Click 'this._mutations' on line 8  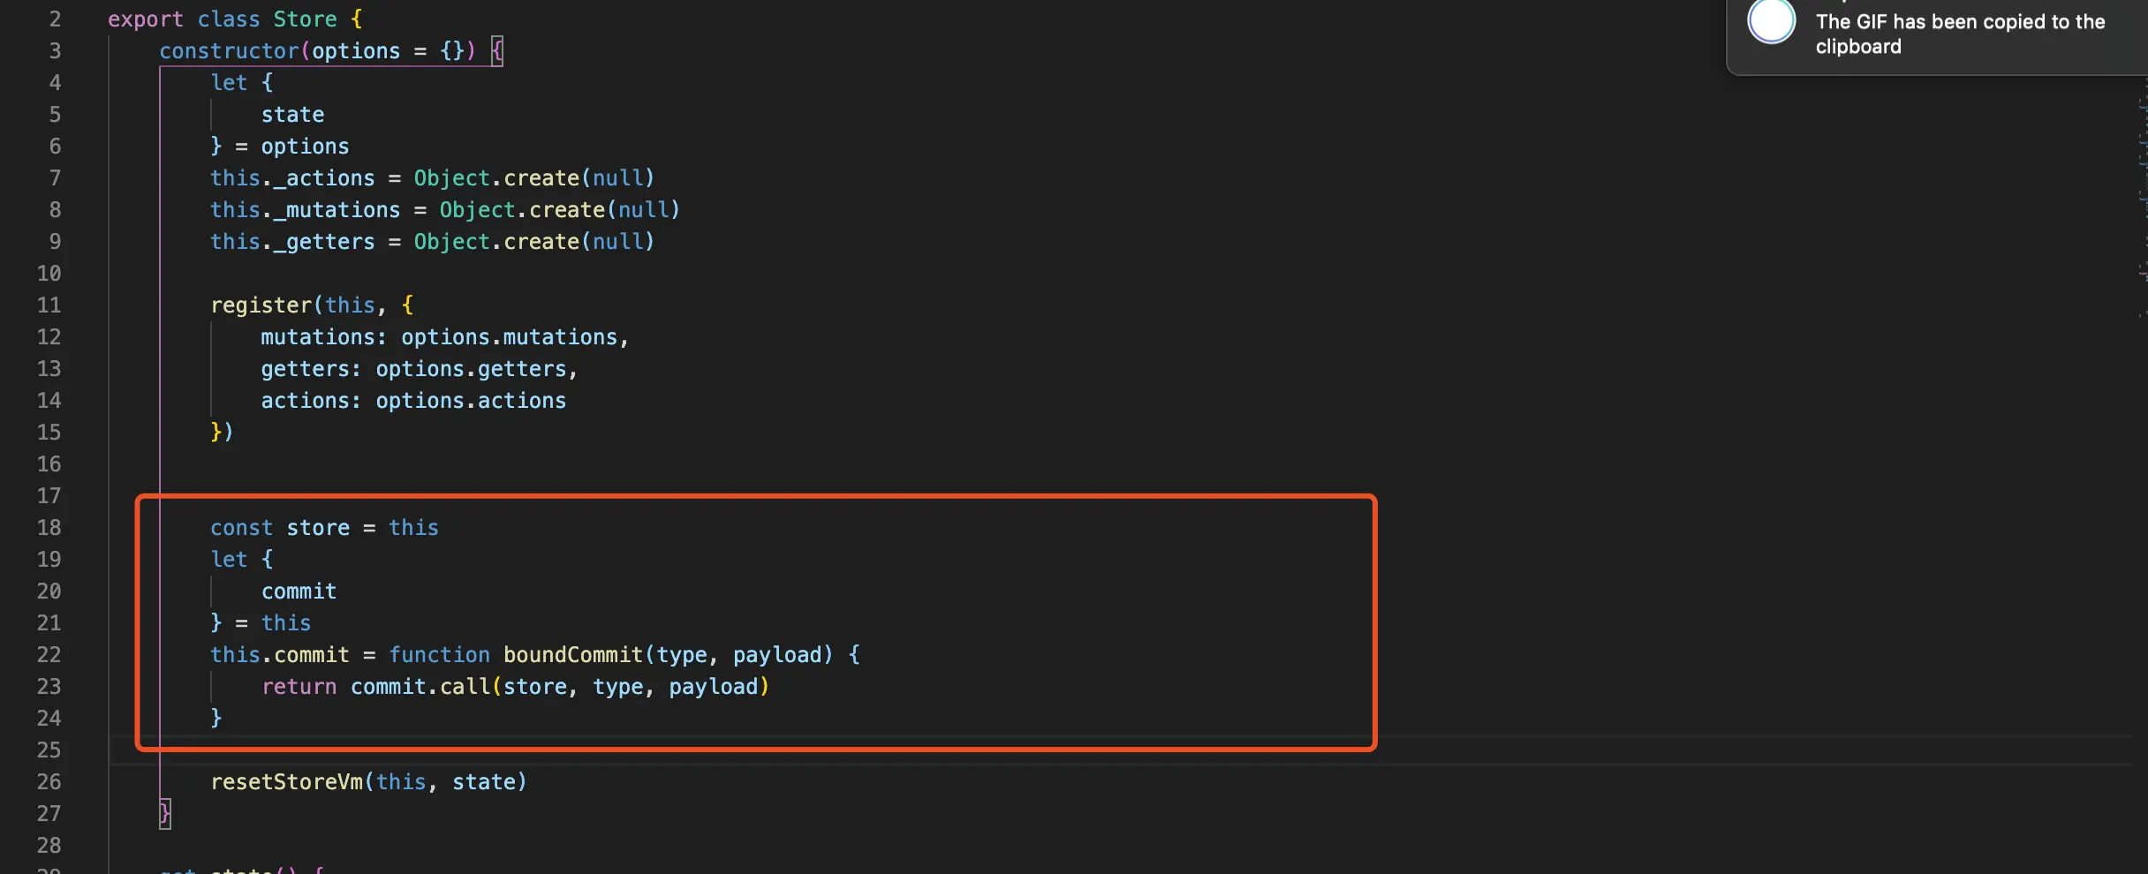tap(305, 210)
